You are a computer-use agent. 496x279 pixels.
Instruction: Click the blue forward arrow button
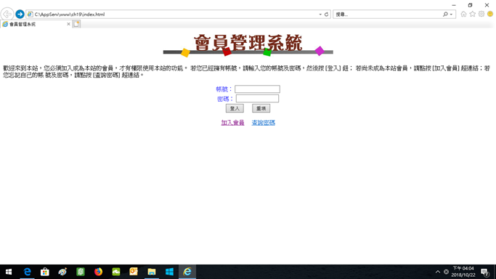click(20, 15)
